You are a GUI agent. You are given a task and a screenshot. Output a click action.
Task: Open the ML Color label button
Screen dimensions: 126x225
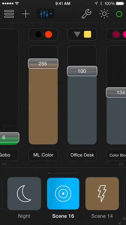click(x=43, y=155)
